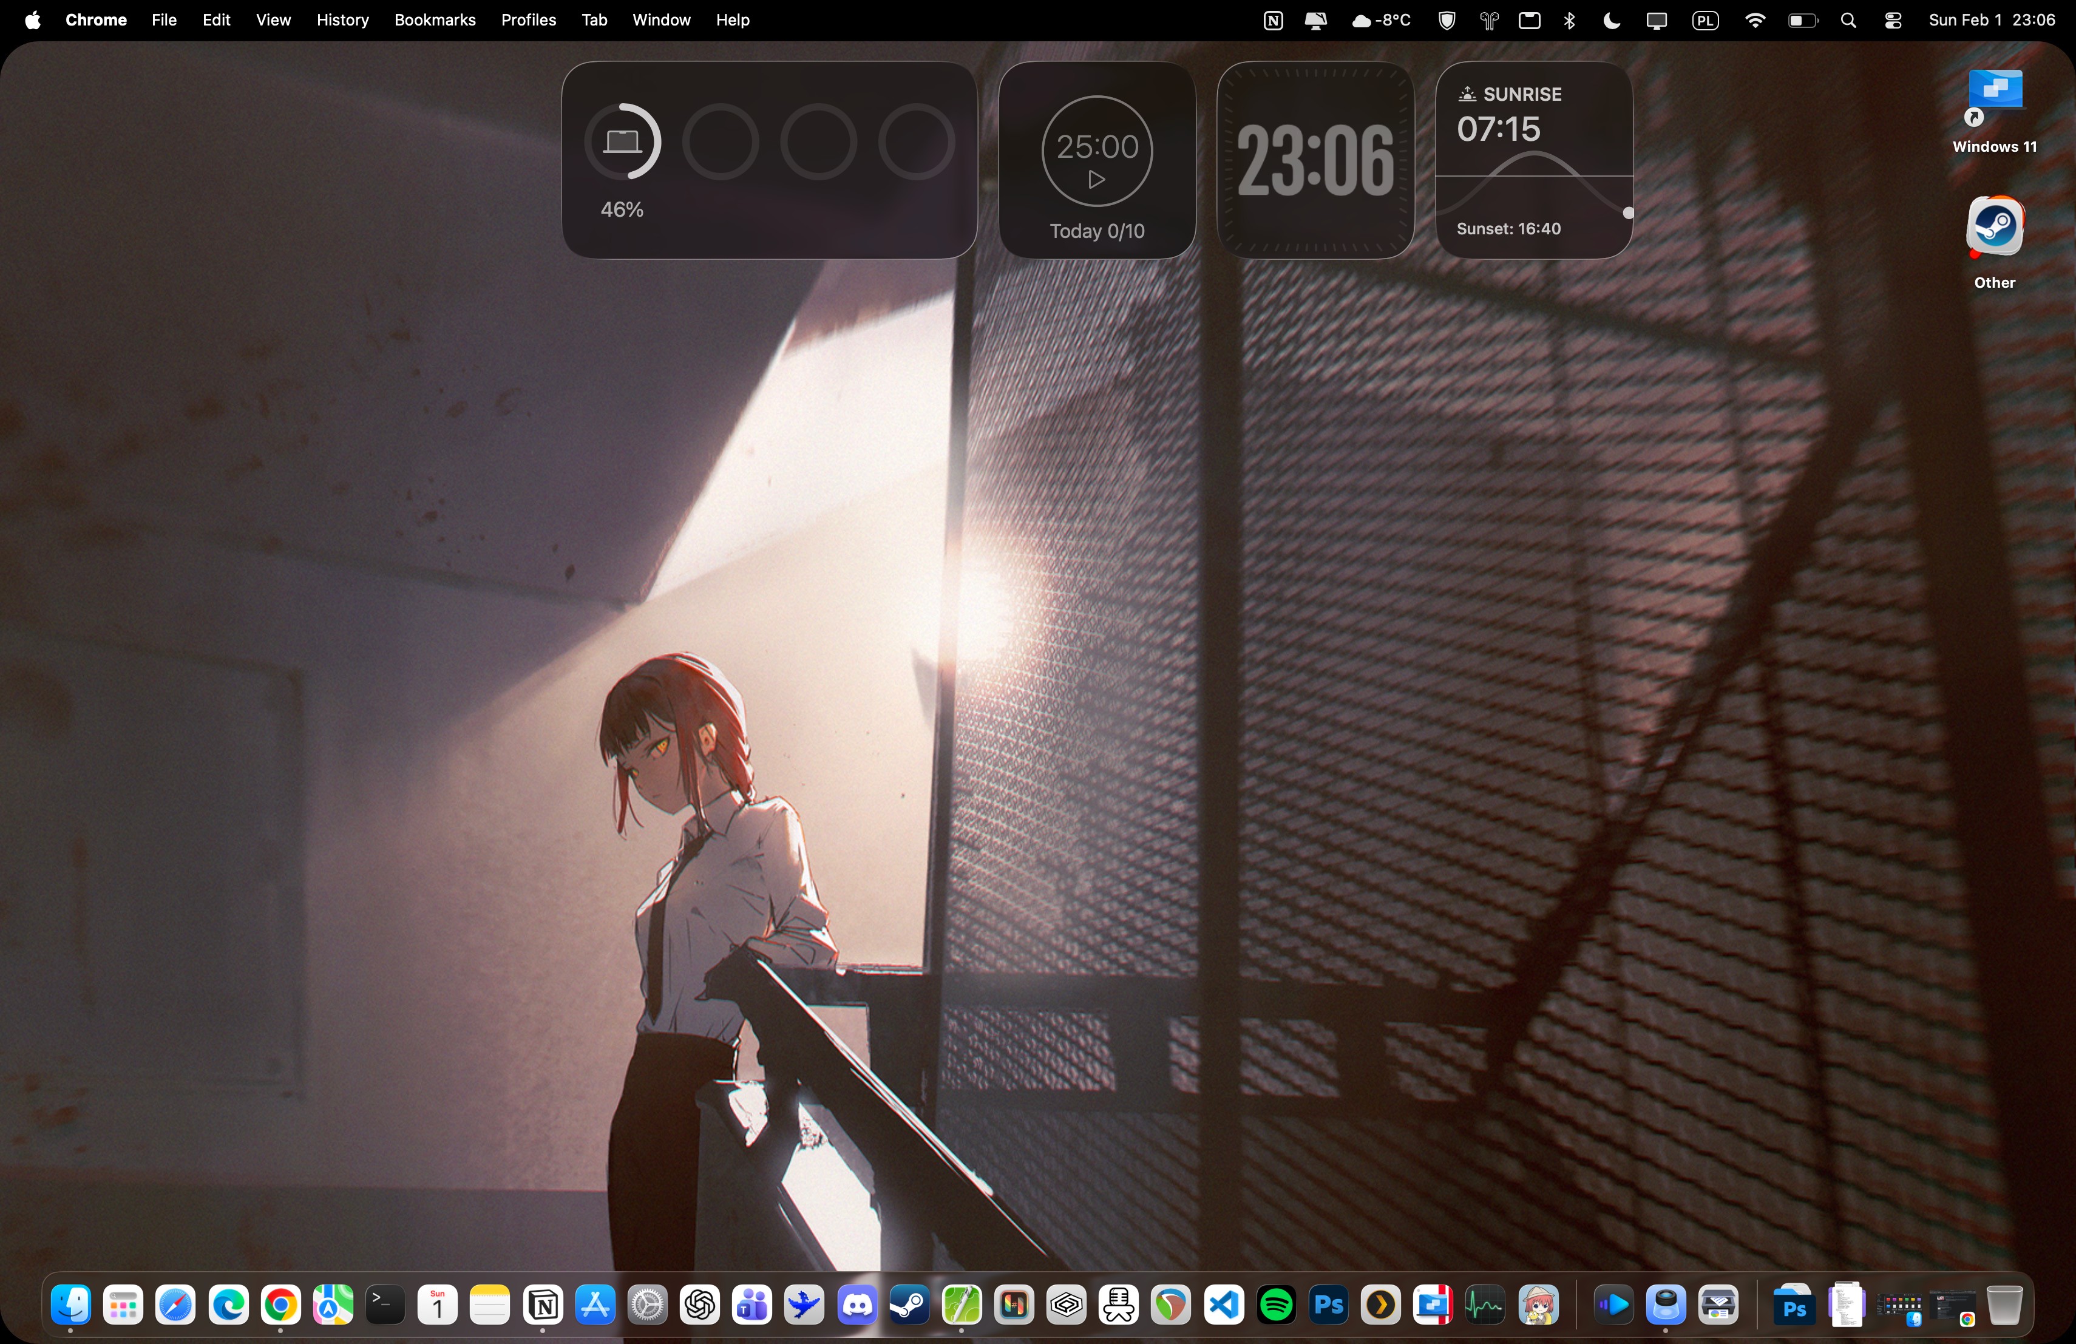Click the 46% battery ring widget
2076x1344 pixels.
[x=623, y=142]
